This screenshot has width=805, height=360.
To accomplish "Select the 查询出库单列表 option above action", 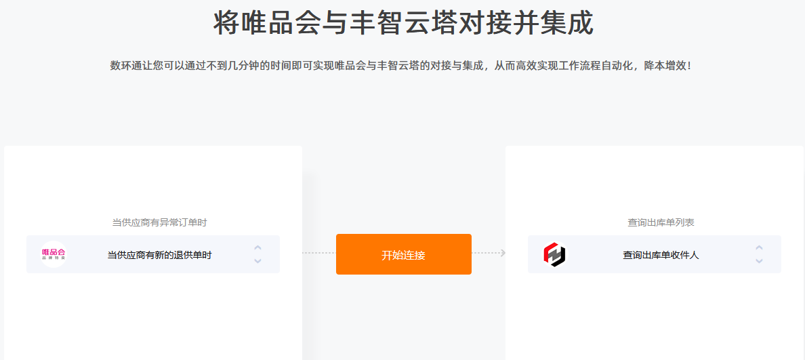I will [x=661, y=222].
